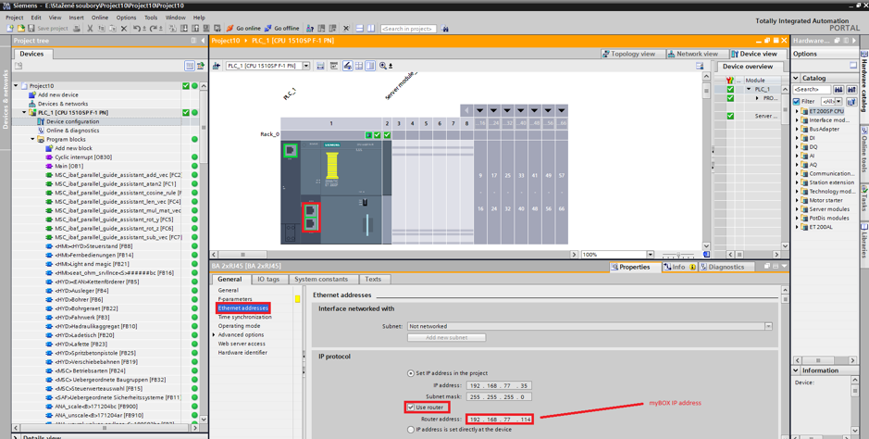Click Go online in the toolbar
This screenshot has height=439, width=869.
point(243,28)
